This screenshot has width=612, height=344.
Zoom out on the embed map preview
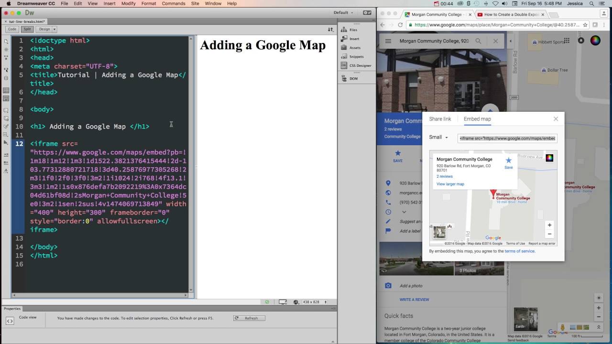tap(549, 234)
